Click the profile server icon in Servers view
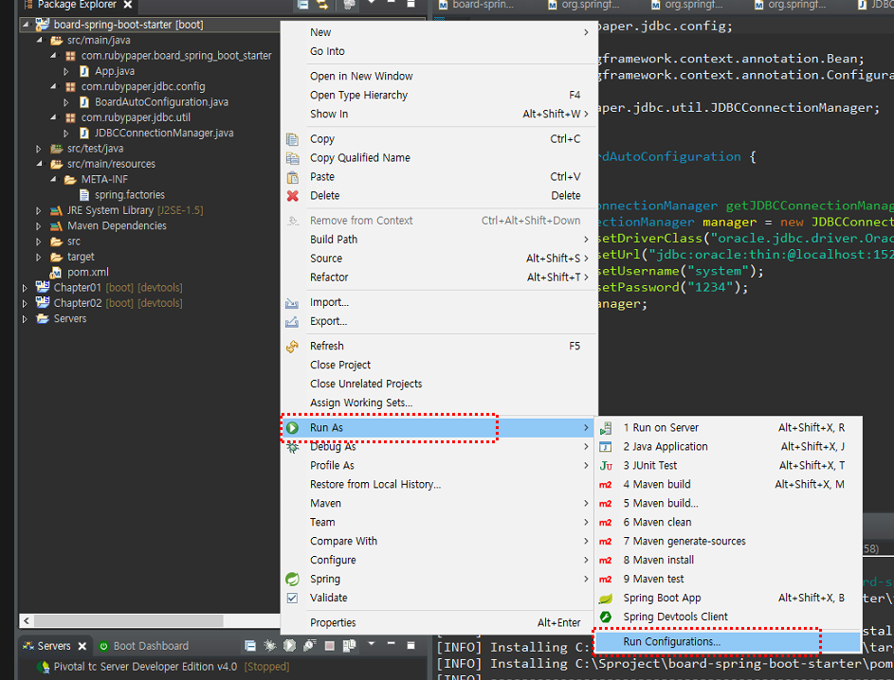 pyautogui.click(x=310, y=645)
